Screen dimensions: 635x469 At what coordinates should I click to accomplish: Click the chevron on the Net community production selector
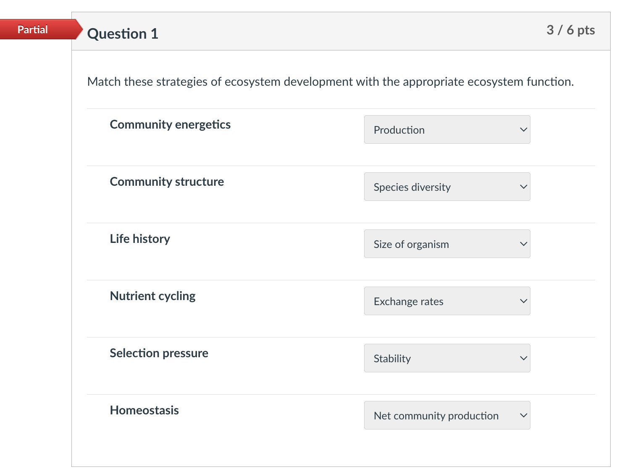coord(523,415)
